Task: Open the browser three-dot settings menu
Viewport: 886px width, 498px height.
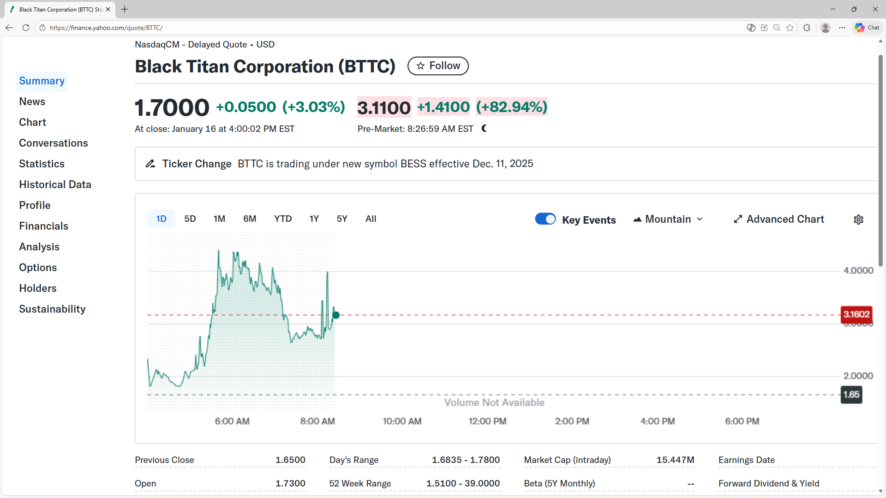Action: (842, 28)
